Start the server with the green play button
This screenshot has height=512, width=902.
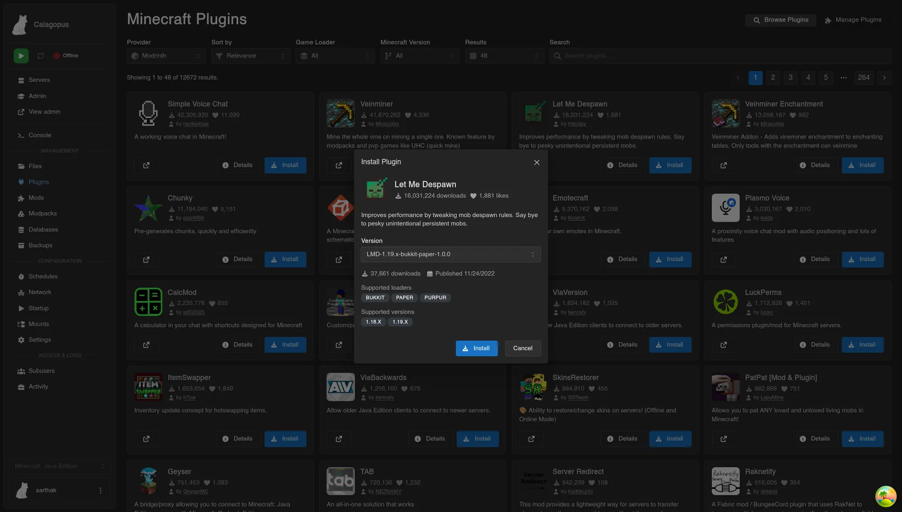pos(21,56)
